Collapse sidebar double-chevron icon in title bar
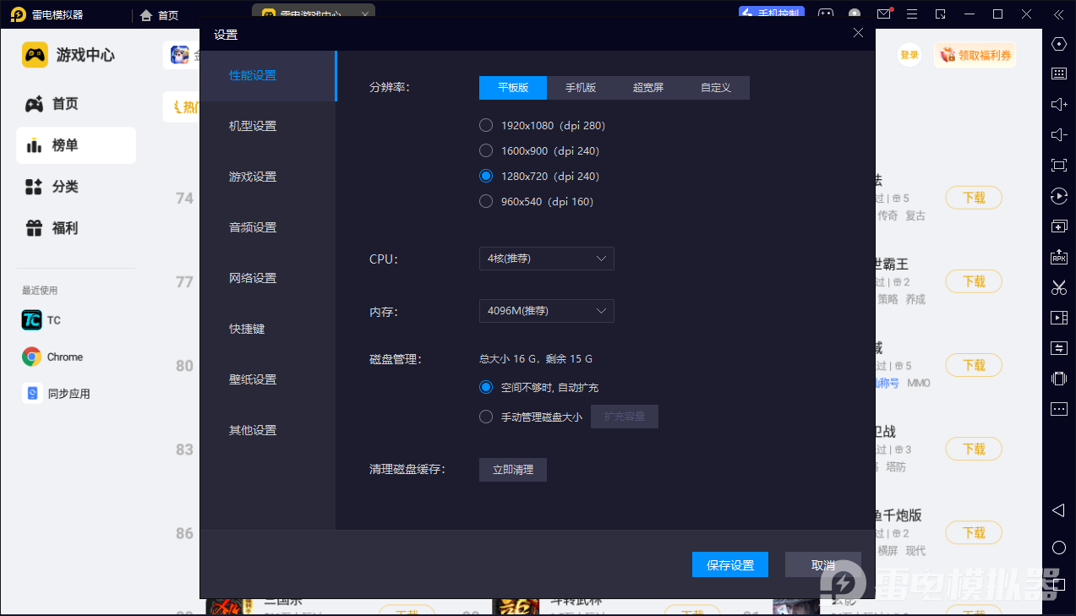Screen dimensions: 1076x616 pos(1058,14)
